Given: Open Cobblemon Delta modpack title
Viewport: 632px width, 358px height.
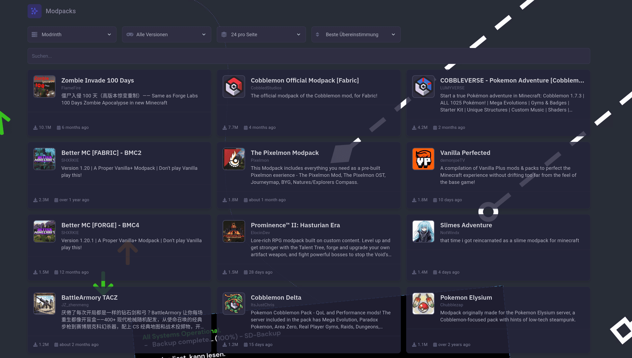Looking at the screenshot, I should pyautogui.click(x=276, y=297).
